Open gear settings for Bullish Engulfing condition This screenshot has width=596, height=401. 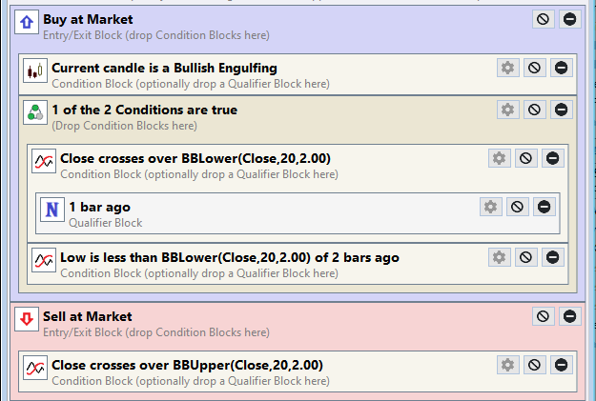tap(508, 68)
